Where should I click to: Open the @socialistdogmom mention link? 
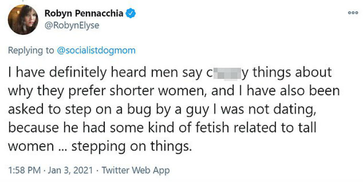click(96, 51)
